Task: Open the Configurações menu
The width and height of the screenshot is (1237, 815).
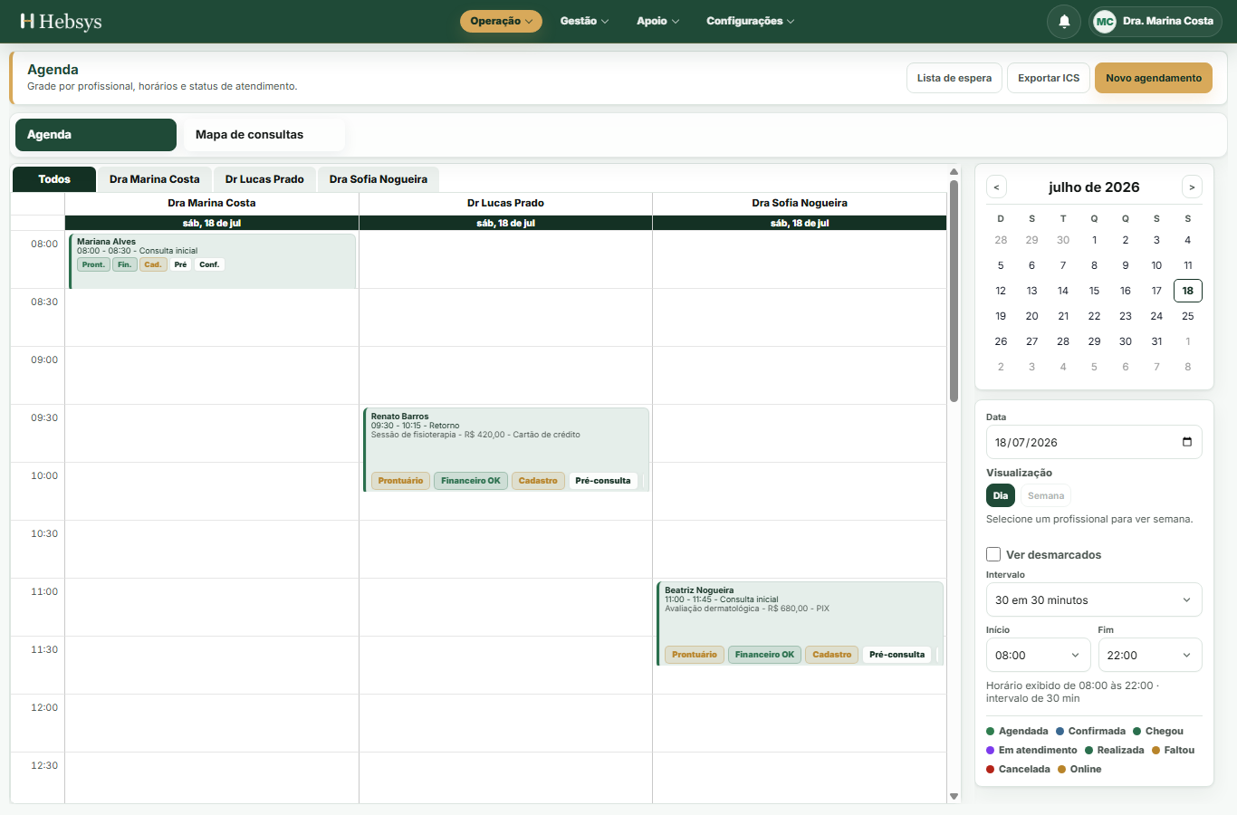Action: pos(750,21)
